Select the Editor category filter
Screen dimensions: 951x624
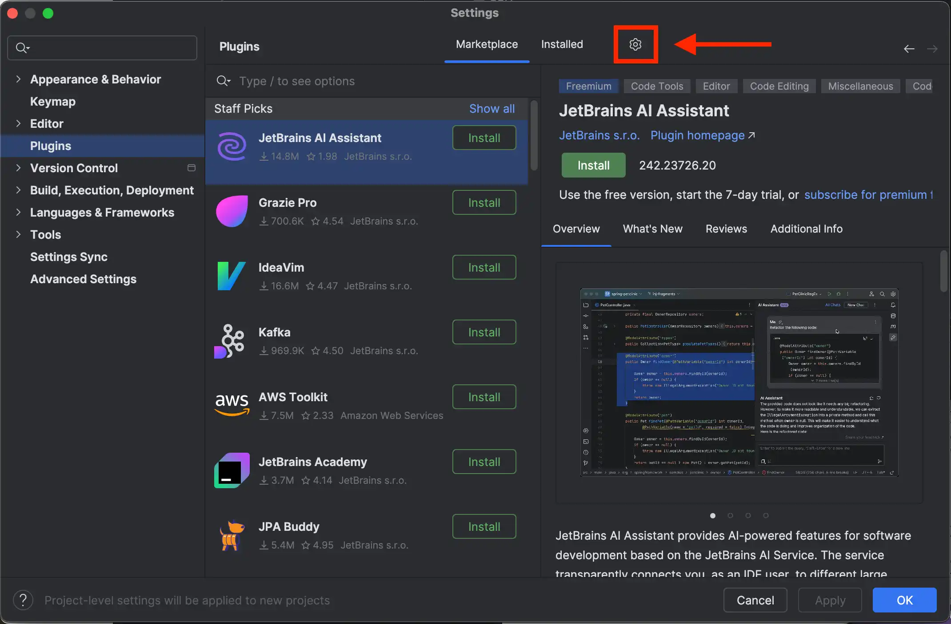(716, 86)
